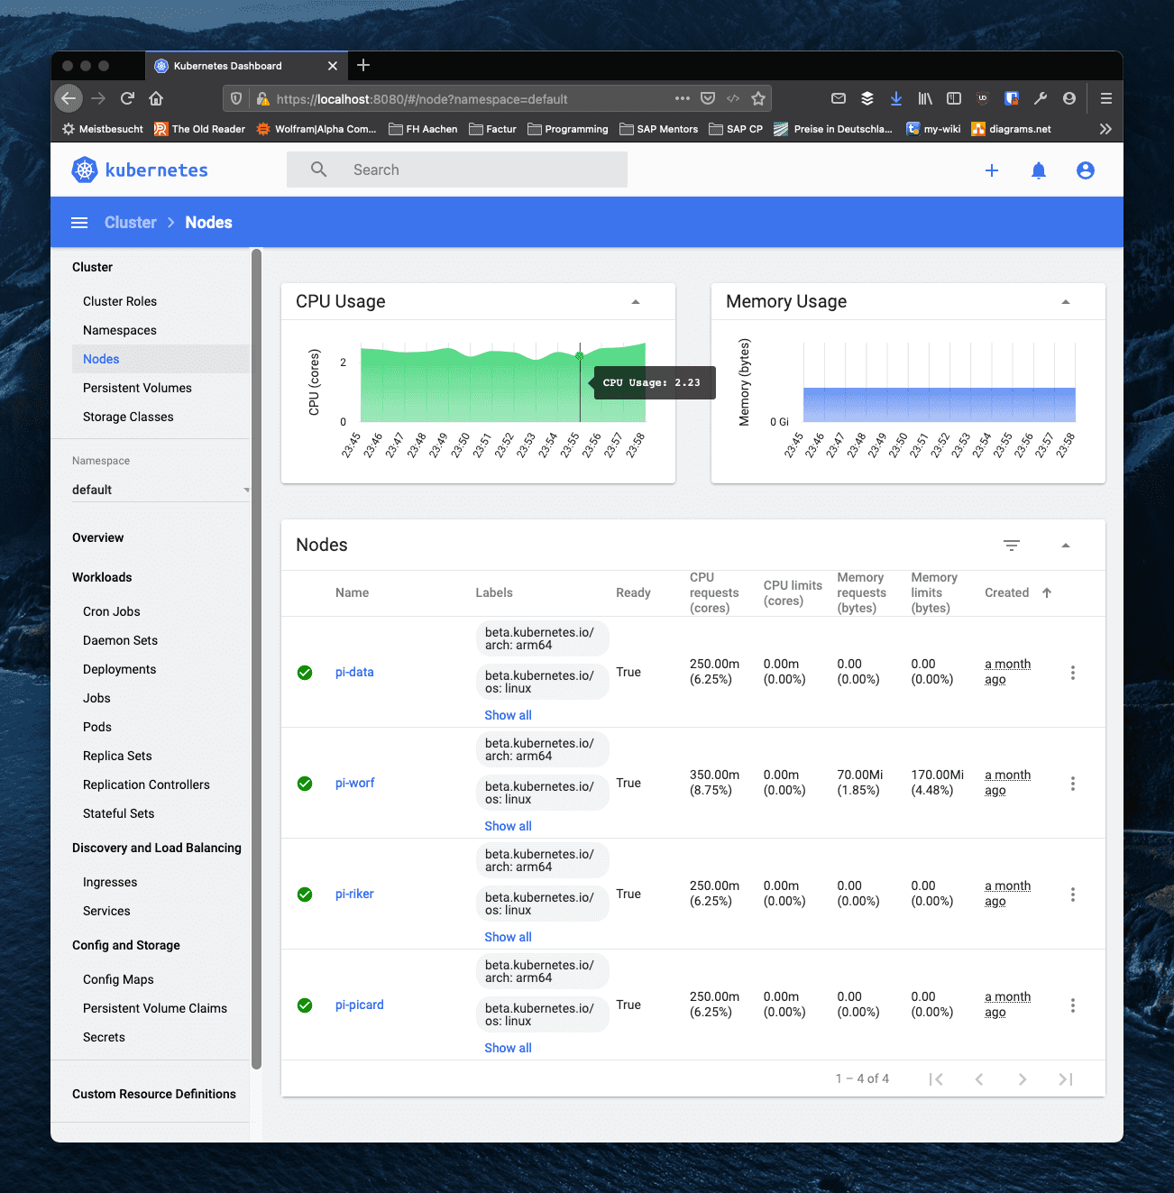The height and width of the screenshot is (1193, 1174).
Task: Open the notifications bell
Action: click(1039, 170)
